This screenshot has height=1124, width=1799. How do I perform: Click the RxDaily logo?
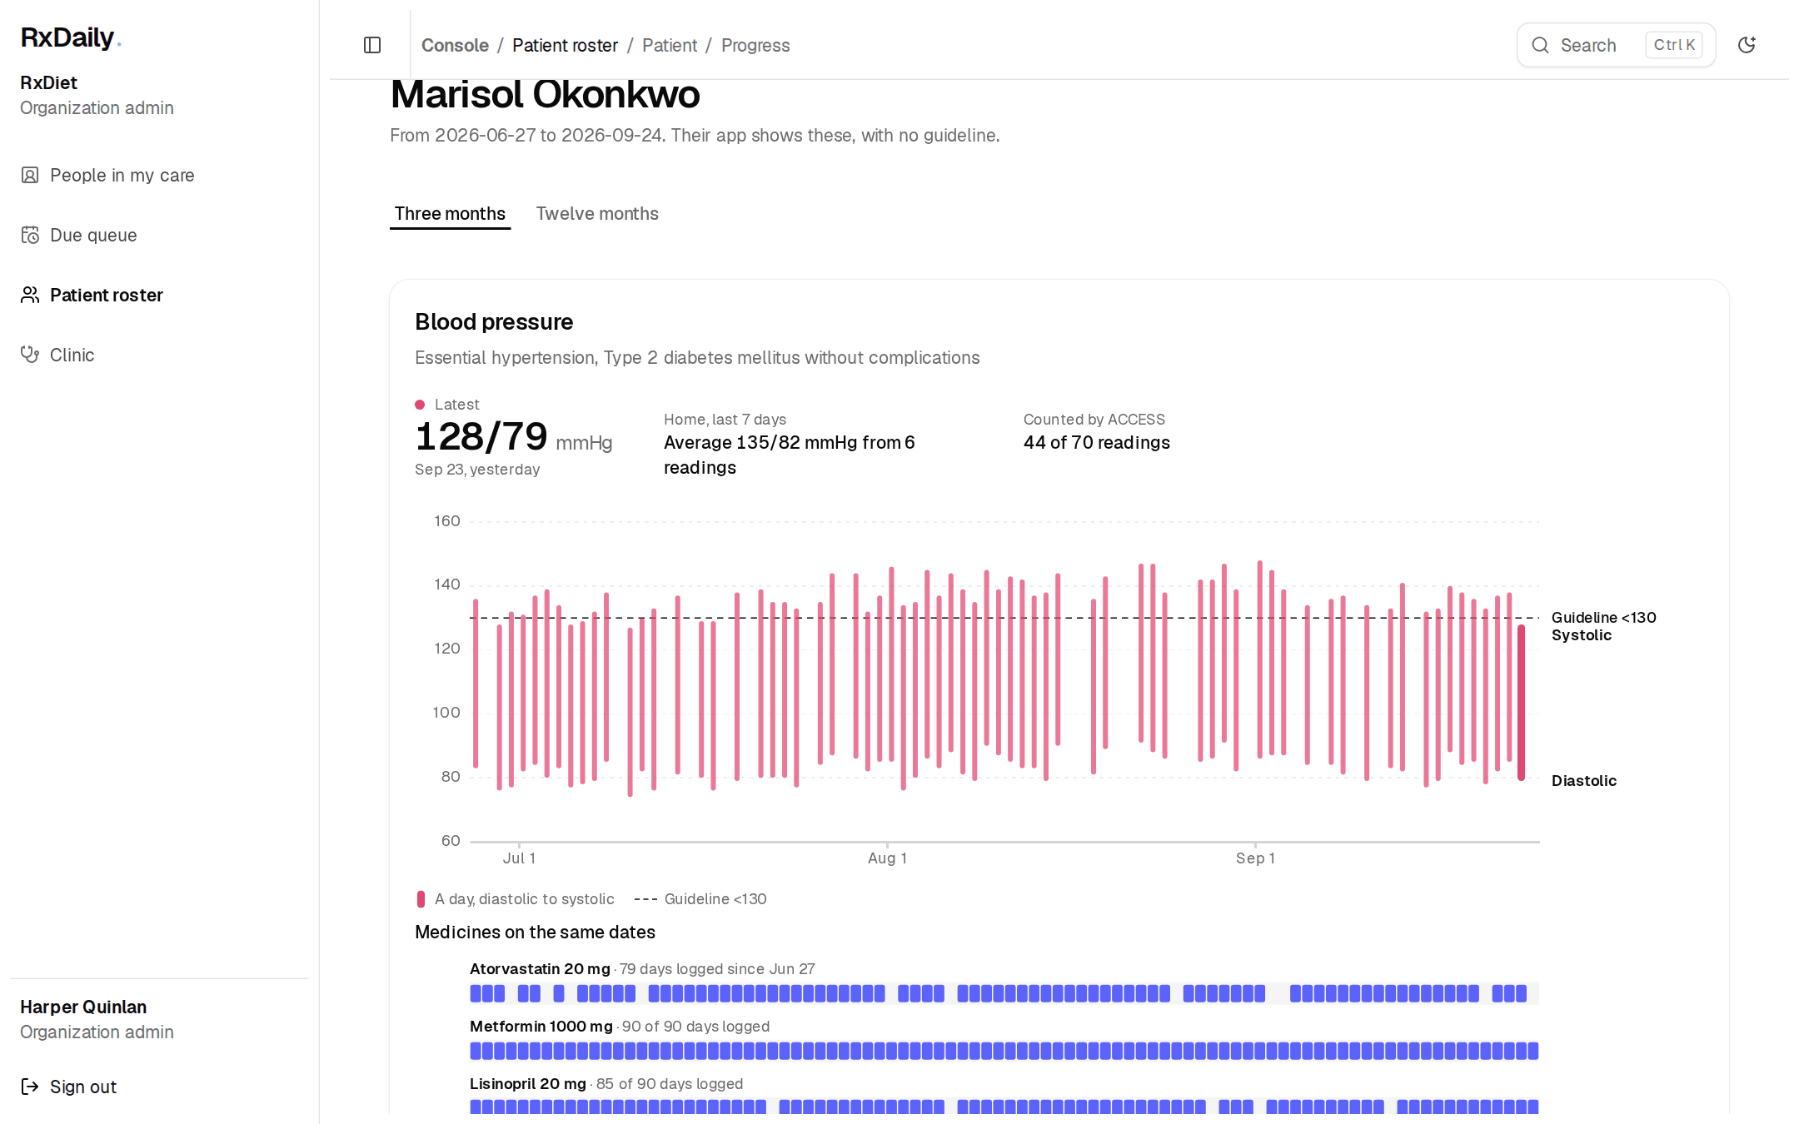click(71, 37)
